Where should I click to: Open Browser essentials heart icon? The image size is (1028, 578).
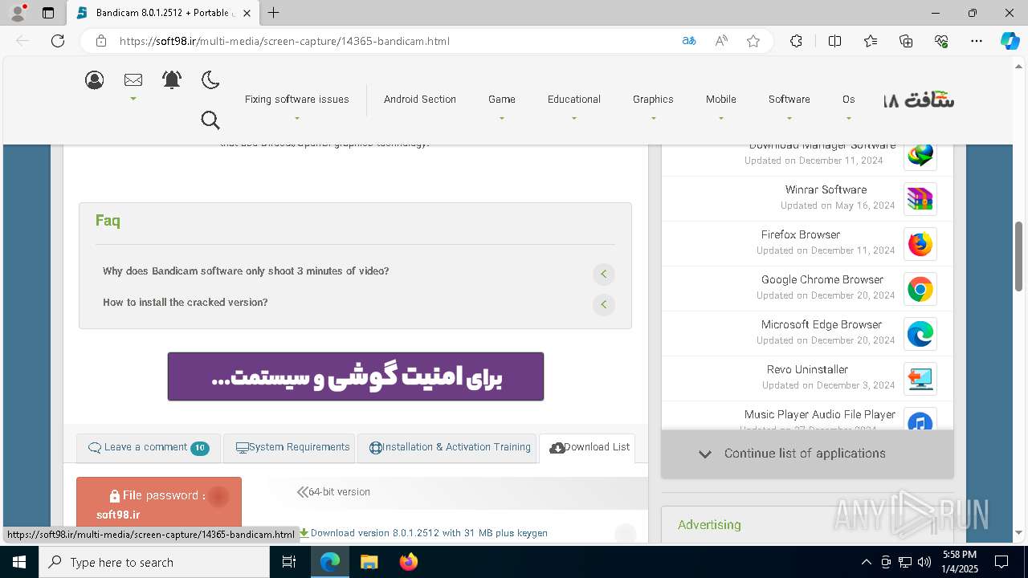[941, 41]
